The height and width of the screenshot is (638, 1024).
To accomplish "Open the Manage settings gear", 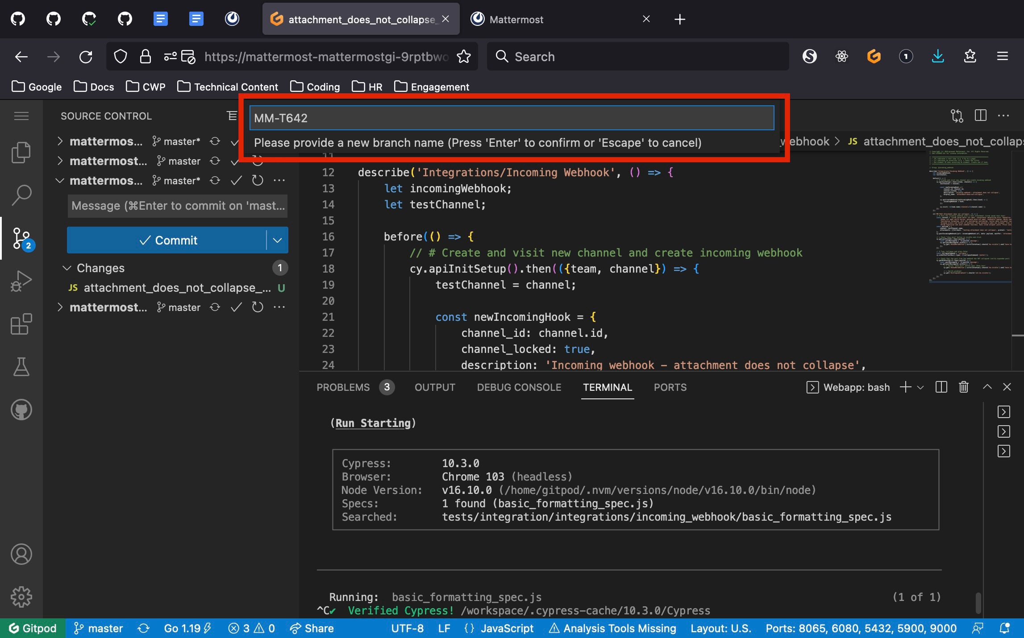I will point(21,597).
